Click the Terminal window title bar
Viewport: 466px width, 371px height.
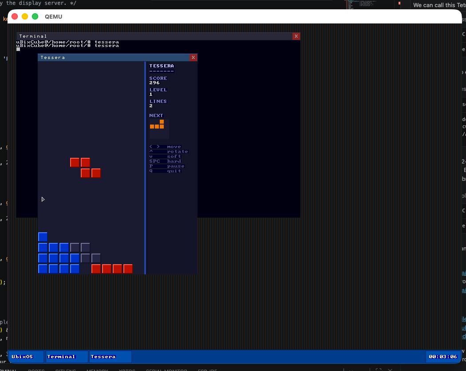click(x=154, y=36)
